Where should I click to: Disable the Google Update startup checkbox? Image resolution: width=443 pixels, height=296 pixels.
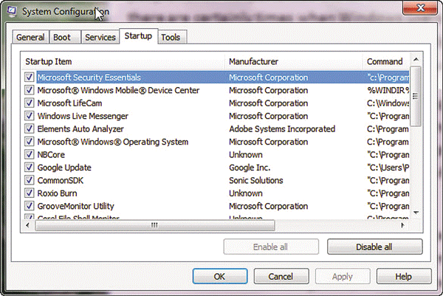[x=30, y=168]
